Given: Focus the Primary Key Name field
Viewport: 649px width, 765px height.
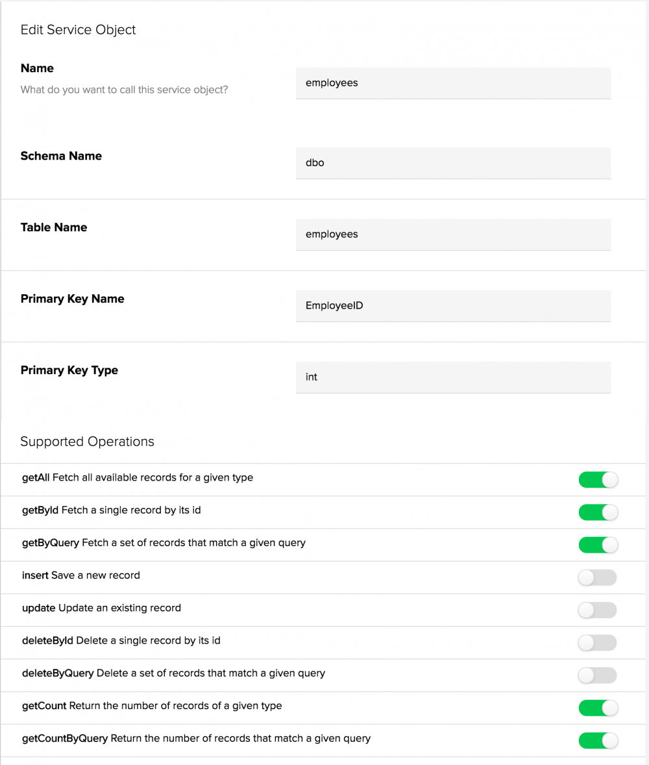Looking at the screenshot, I should point(453,305).
